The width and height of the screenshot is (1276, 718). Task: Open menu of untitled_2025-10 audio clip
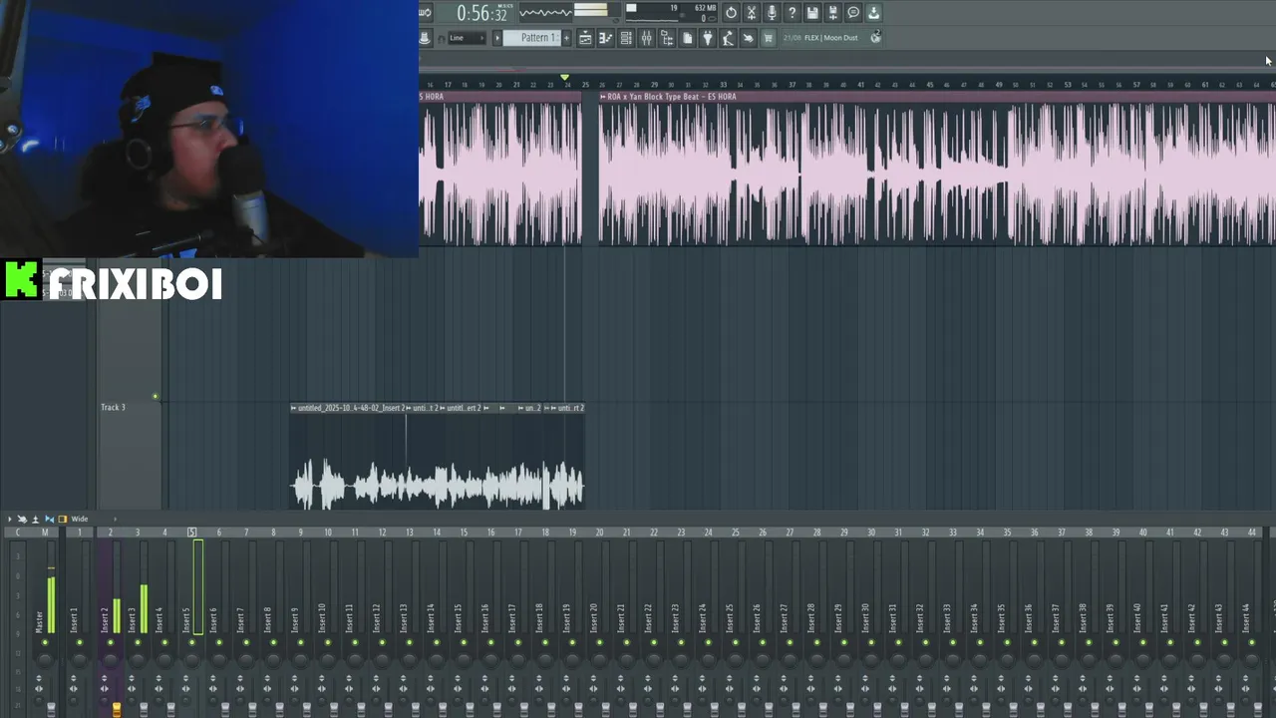point(294,408)
